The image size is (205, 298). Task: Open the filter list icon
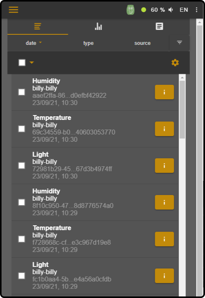coord(180,42)
